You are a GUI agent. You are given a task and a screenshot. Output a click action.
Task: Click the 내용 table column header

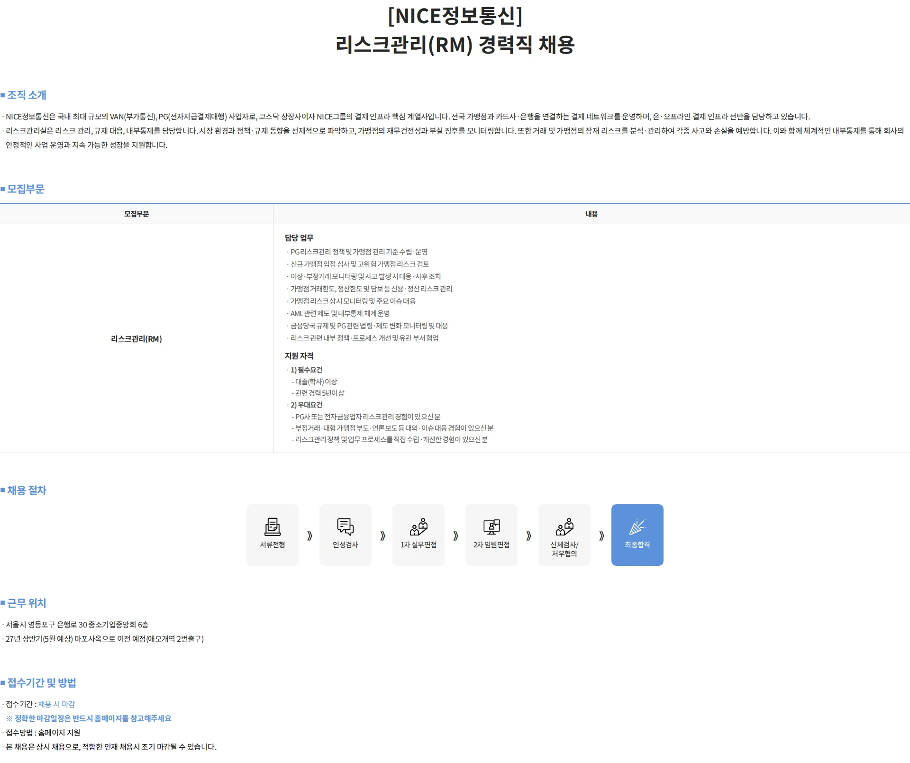click(591, 214)
